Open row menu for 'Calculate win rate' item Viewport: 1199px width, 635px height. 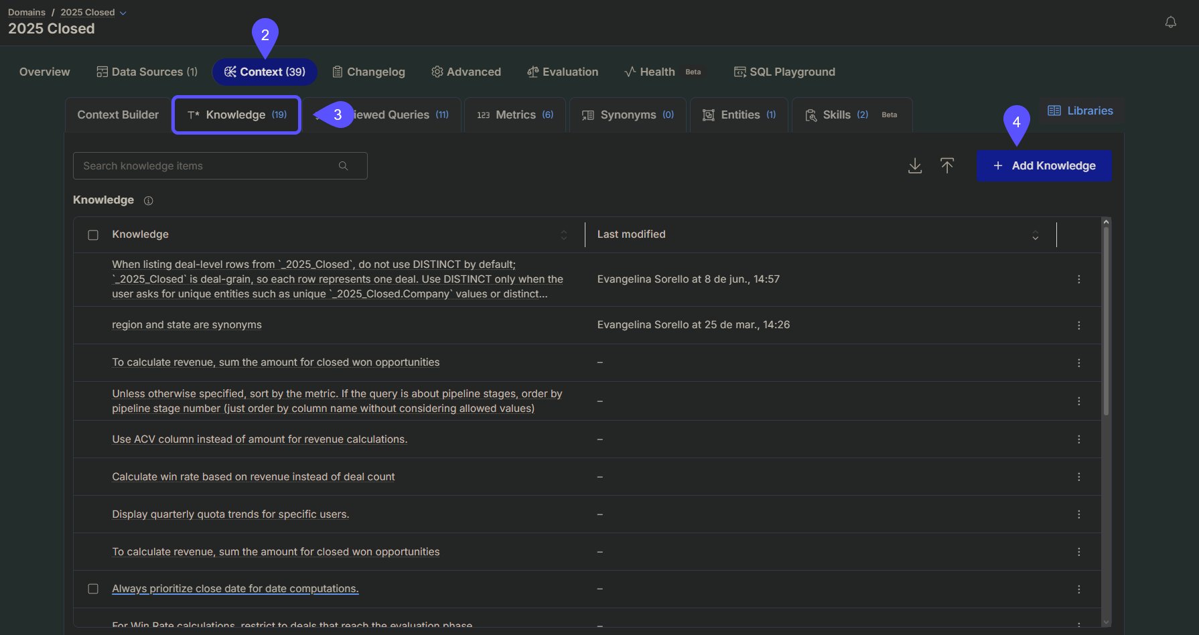[x=1078, y=476]
